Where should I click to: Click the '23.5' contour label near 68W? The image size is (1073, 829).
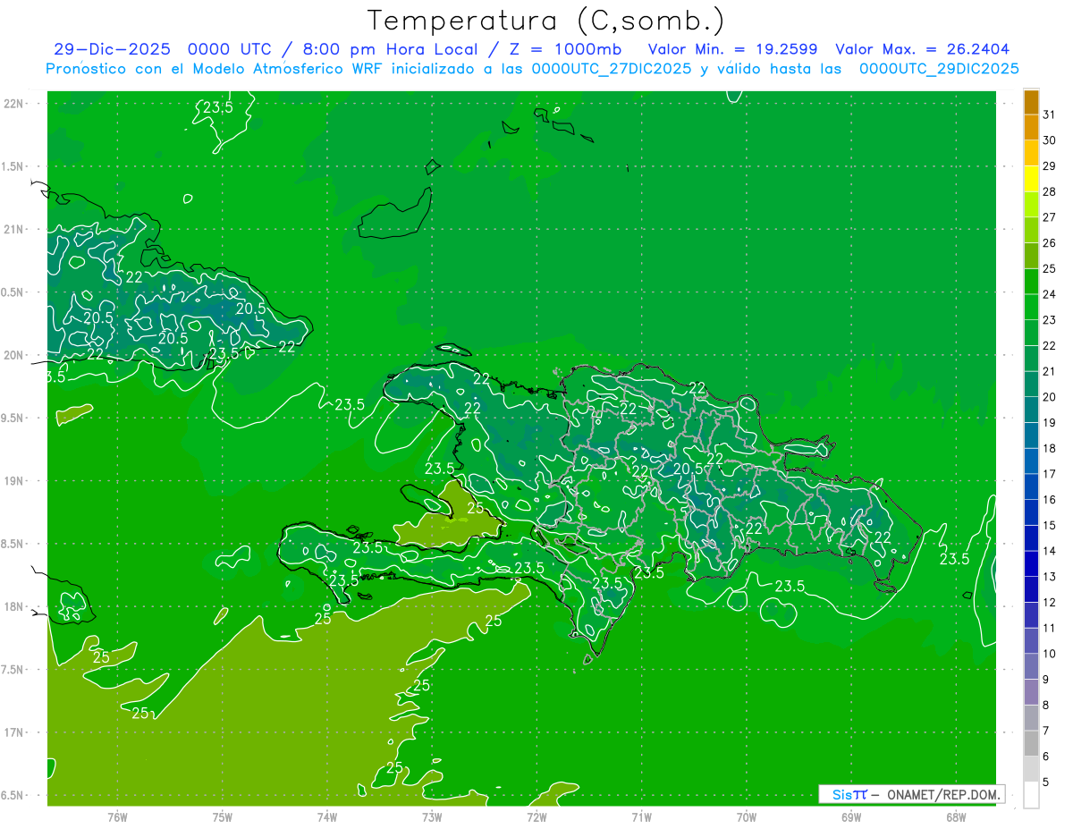pos(954,559)
